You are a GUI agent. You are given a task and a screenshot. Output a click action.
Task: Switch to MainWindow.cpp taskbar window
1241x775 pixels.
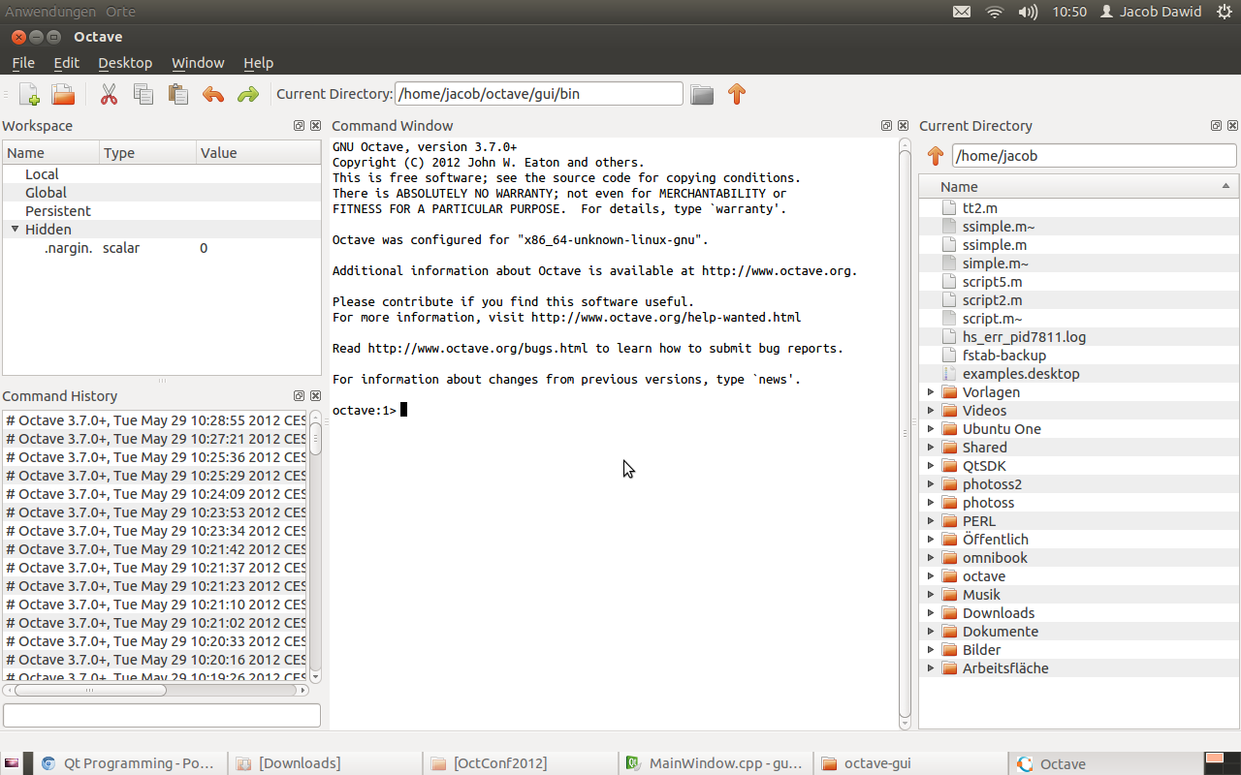tap(715, 763)
